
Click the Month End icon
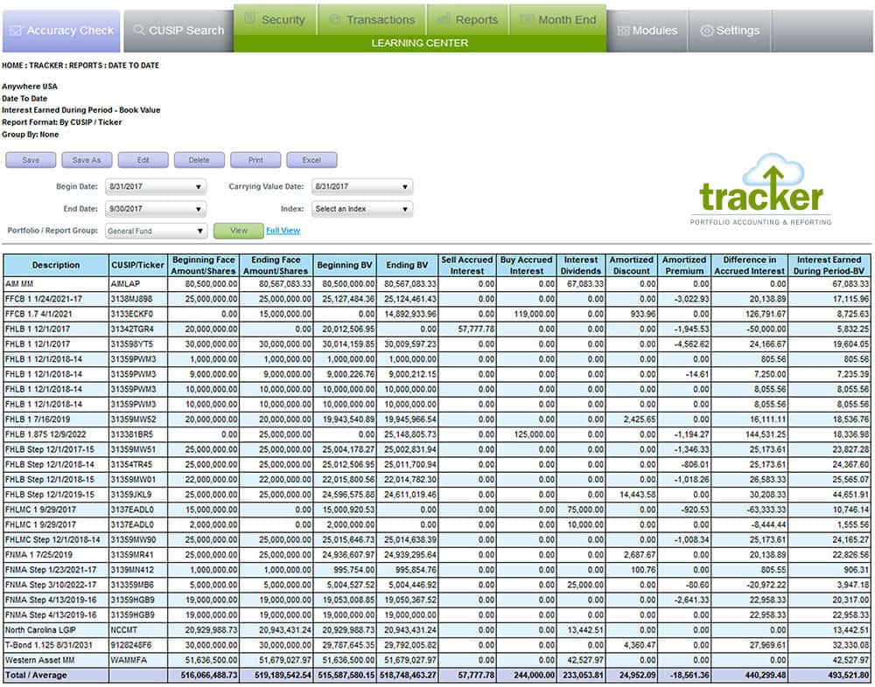[x=526, y=19]
